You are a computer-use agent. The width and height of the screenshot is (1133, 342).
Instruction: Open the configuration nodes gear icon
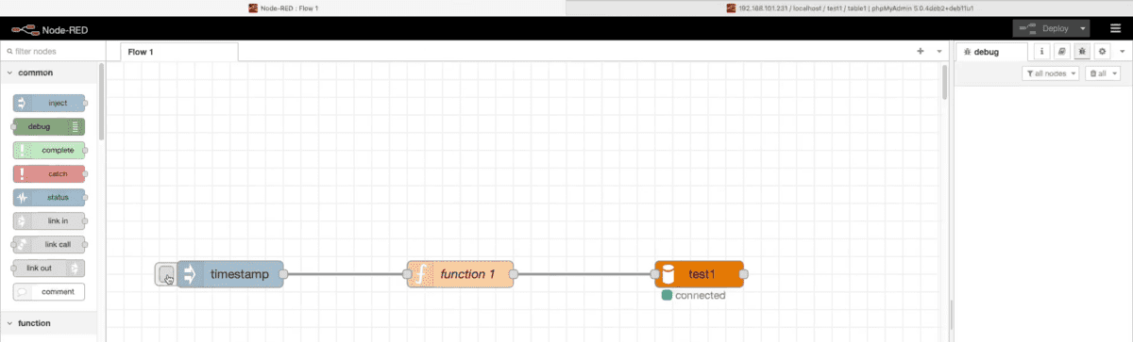click(1102, 53)
